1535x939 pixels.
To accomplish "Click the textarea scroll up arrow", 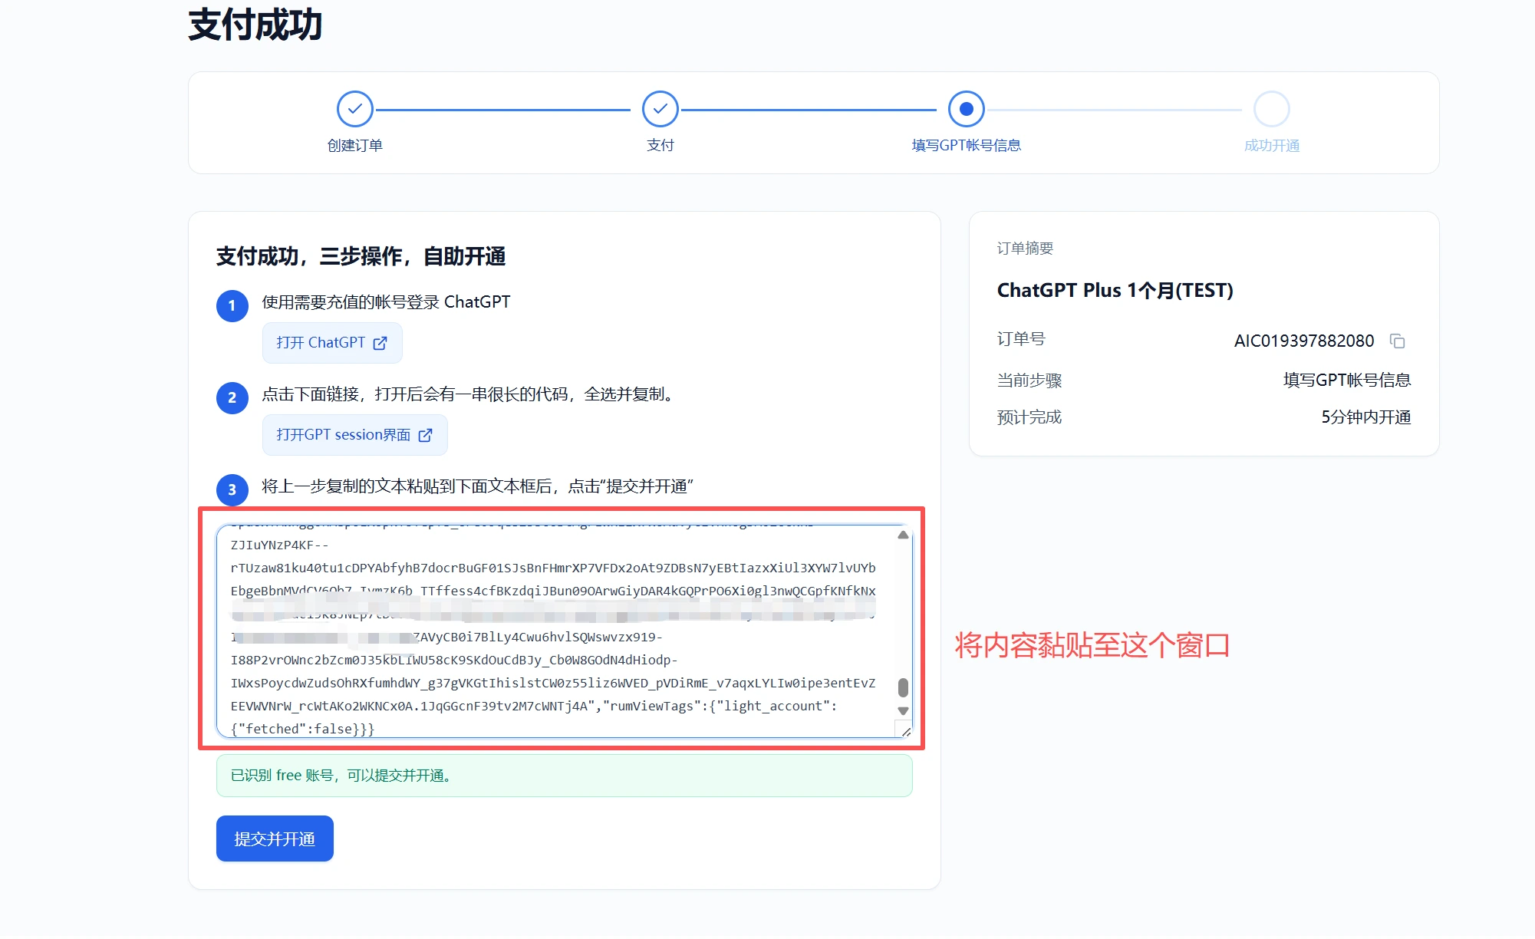I will tap(903, 535).
